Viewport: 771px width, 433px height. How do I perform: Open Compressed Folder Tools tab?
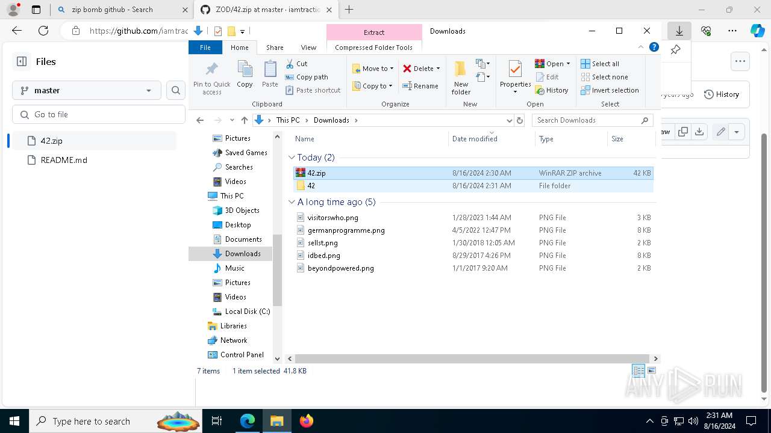coord(374,48)
